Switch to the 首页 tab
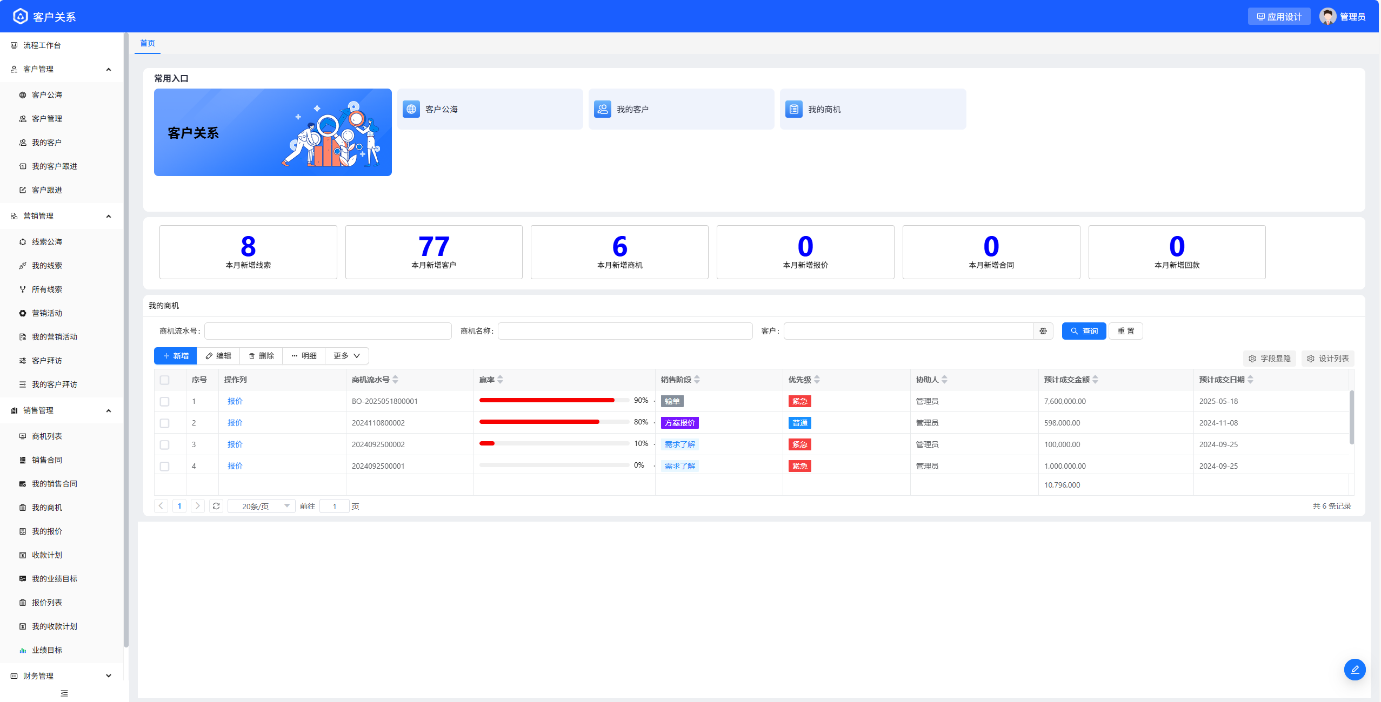The image size is (1381, 702). tap(148, 43)
